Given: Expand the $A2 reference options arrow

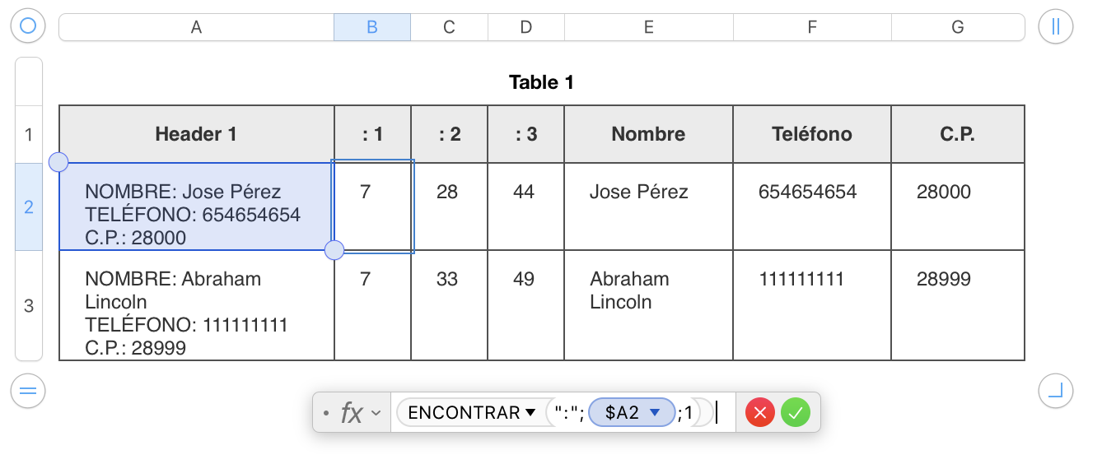Looking at the screenshot, I should (x=656, y=413).
